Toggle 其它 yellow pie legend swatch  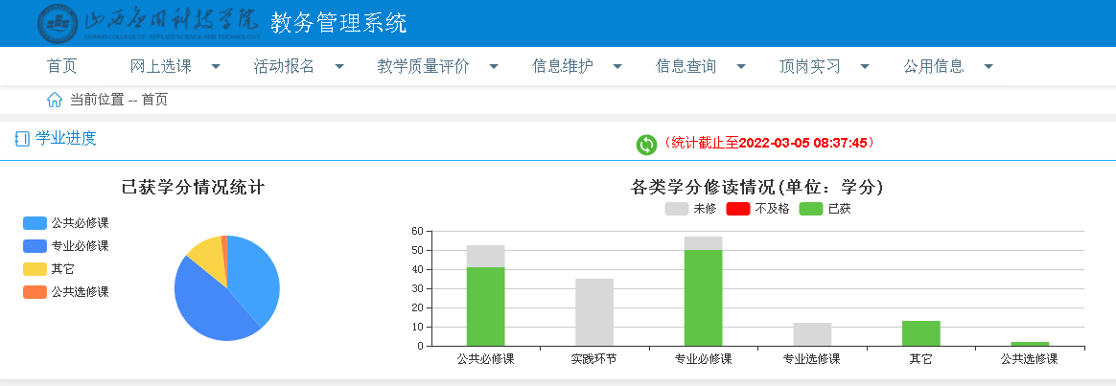coord(35,269)
